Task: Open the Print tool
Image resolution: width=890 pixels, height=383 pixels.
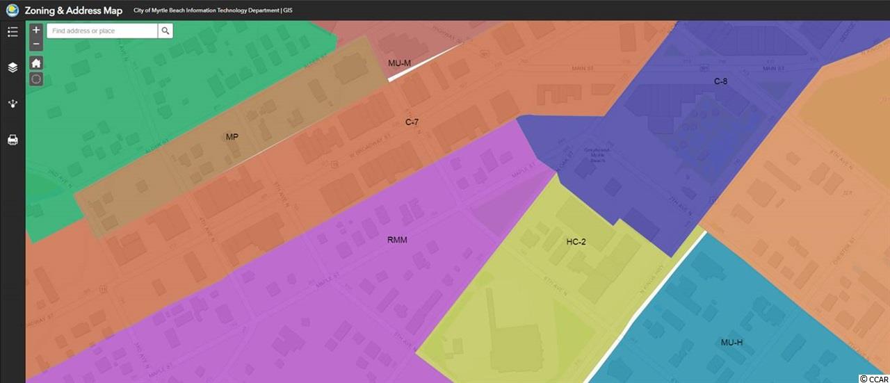Action: pyautogui.click(x=12, y=140)
